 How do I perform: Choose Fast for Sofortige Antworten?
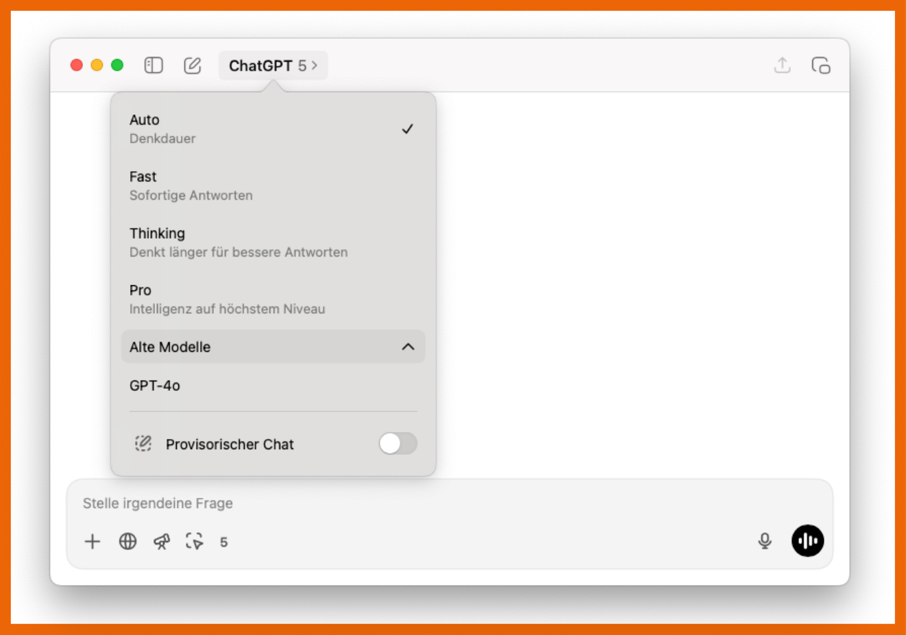tap(272, 186)
